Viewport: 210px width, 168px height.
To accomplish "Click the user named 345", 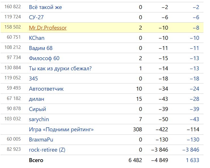I will click(x=33, y=78).
